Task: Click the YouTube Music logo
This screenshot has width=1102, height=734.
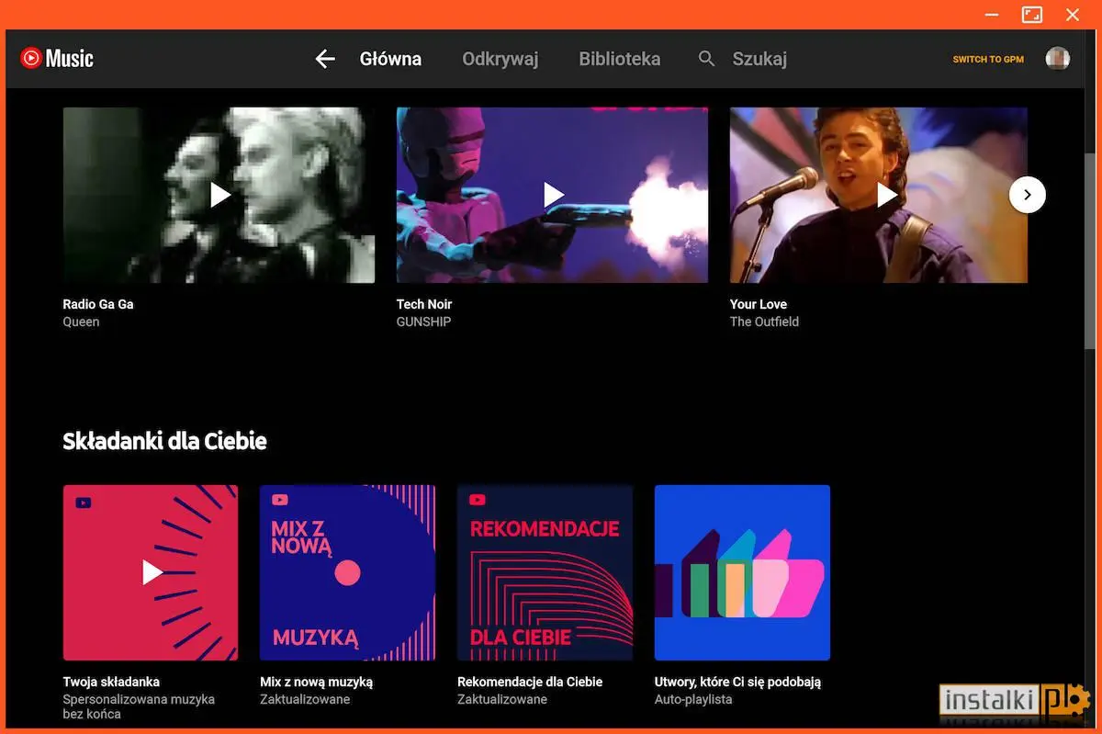Action: pyautogui.click(x=57, y=59)
